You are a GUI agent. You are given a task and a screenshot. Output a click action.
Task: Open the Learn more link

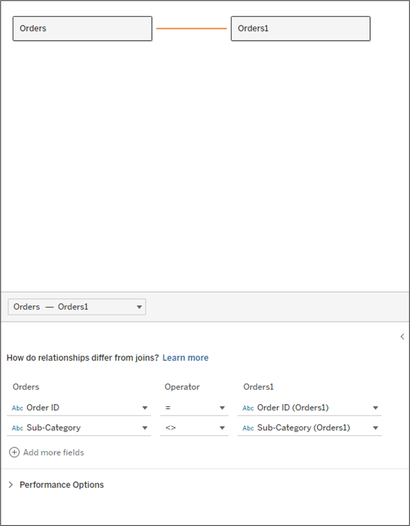(x=185, y=358)
